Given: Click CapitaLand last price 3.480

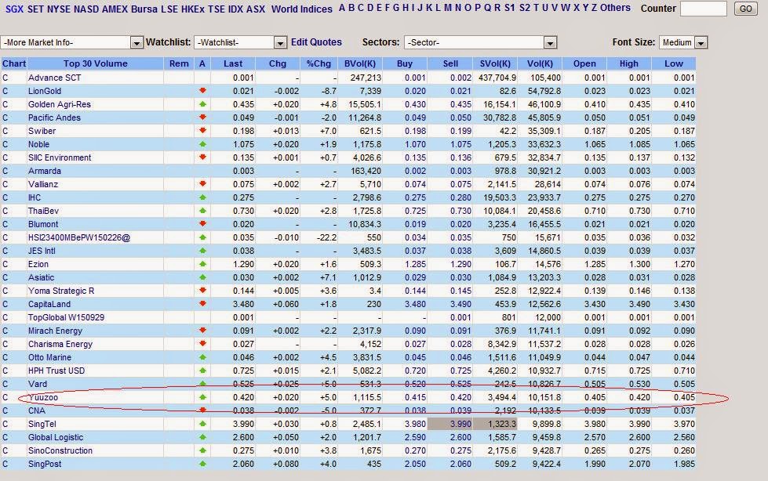Looking at the screenshot, I should point(243,304).
